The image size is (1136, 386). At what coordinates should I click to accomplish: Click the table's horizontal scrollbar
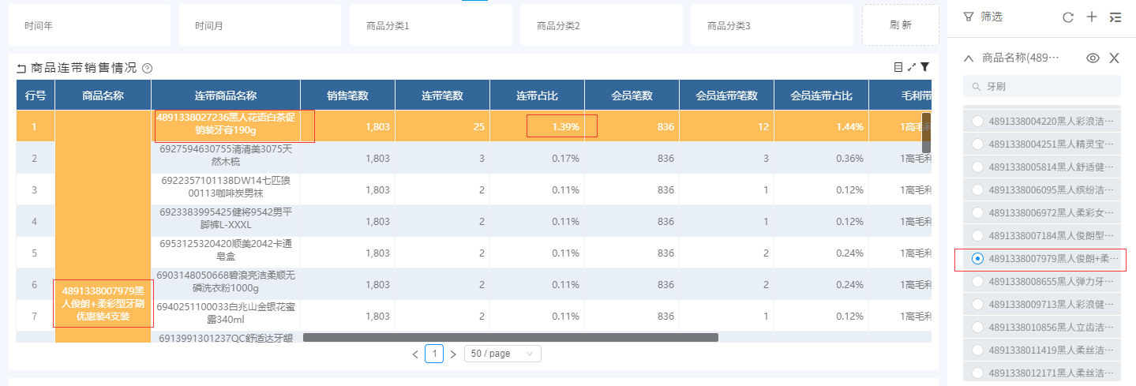pyautogui.click(x=510, y=337)
